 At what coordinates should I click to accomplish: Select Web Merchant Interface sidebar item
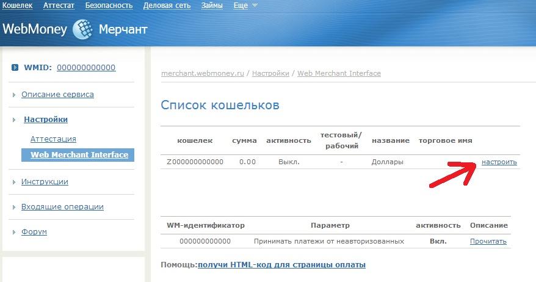pos(78,155)
